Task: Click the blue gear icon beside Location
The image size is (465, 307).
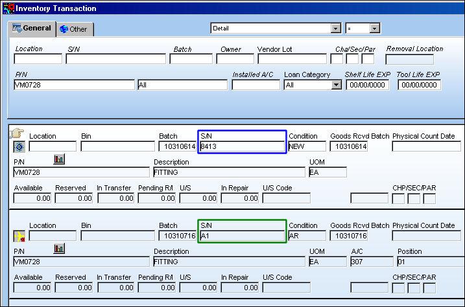Action: [19, 147]
